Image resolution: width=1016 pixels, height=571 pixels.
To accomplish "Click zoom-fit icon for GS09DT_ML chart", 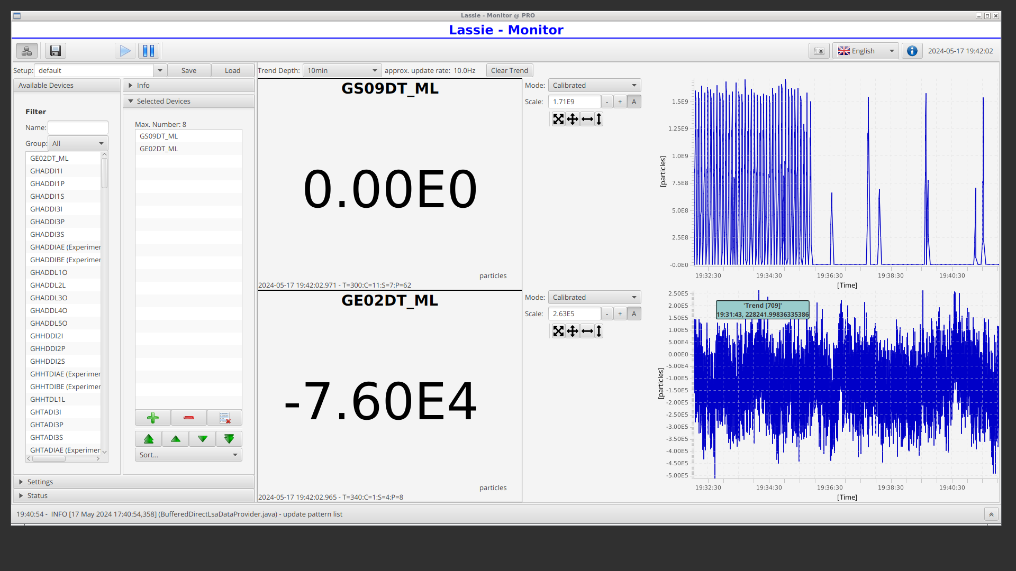I will tap(558, 119).
